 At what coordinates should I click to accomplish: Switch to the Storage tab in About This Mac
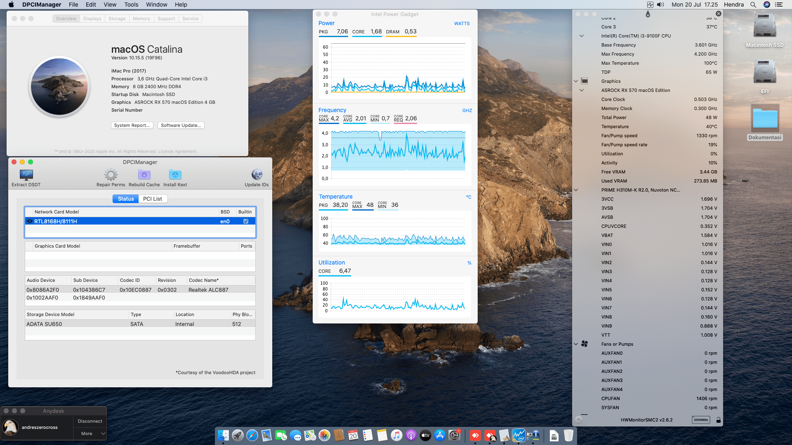117,19
